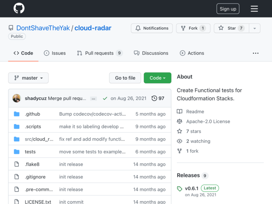Viewport: 272px width, 204px height.
Task: Open DontShaveTheYak owner profile link
Action: [43, 28]
